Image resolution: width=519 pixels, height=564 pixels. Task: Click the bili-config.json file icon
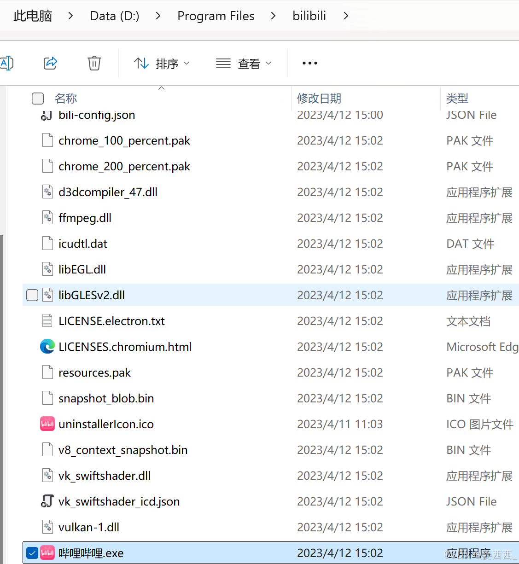pyautogui.click(x=47, y=115)
